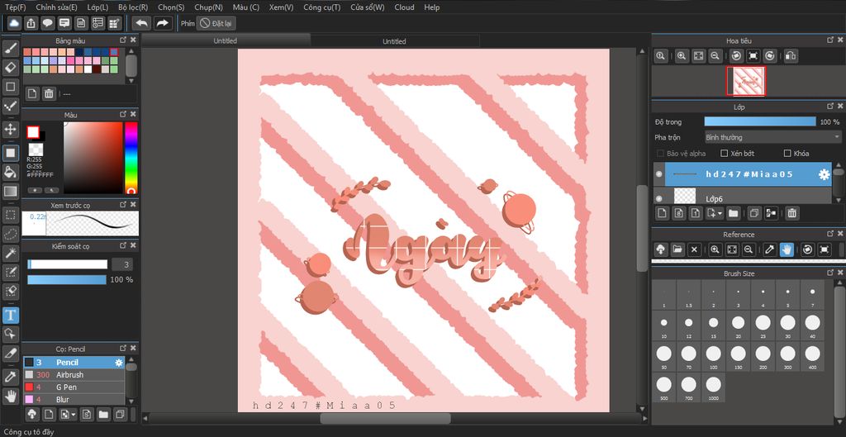The image size is (846, 437).
Task: Toggle the Bảo vệ alpha checkbox
Action: [x=660, y=153]
